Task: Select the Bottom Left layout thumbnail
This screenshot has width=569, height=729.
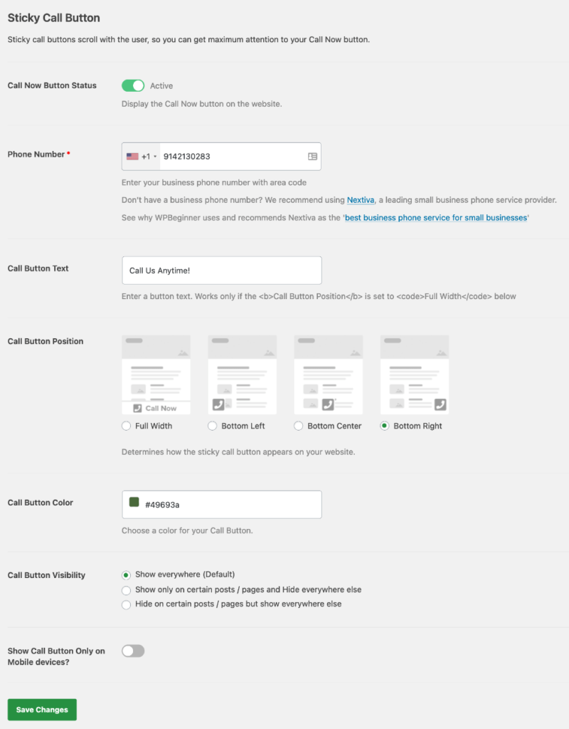Action: pyautogui.click(x=242, y=374)
